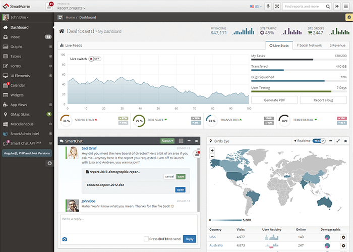Toggle the Realtime switch off
Viewport: 353px width, 252px height.
tap(319, 141)
